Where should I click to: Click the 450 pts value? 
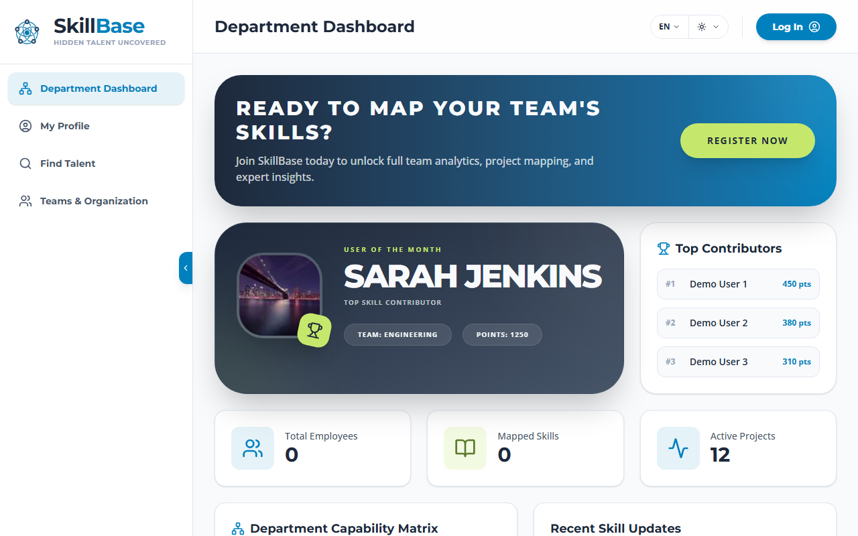(x=797, y=284)
